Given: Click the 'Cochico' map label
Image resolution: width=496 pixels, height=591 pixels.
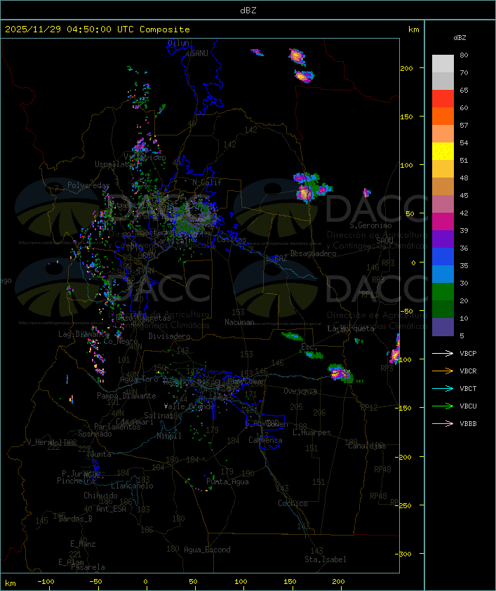Looking at the screenshot, I should (293, 503).
